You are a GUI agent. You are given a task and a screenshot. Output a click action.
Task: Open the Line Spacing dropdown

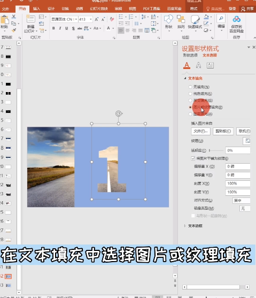[145, 17]
